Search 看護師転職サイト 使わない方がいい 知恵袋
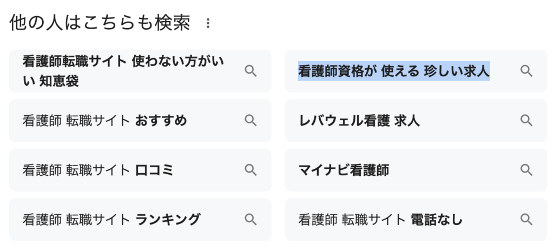Screen dimensions: 554x251 123,71
